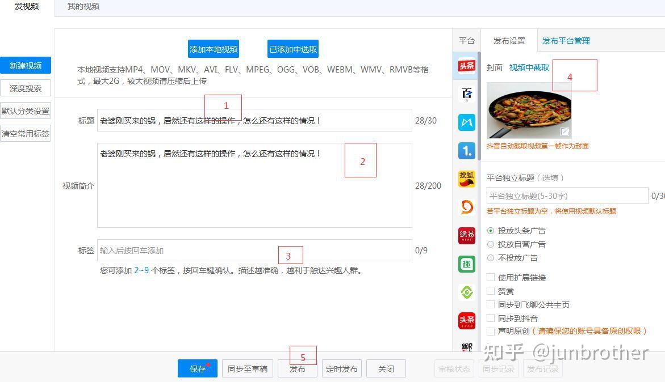Select the light-blue M platform icon
The height and width of the screenshot is (382, 665).
pos(466,122)
